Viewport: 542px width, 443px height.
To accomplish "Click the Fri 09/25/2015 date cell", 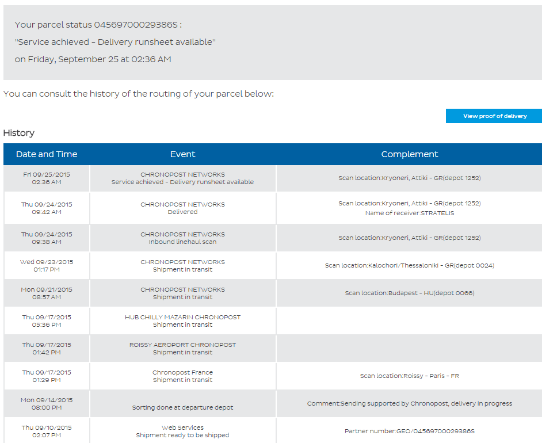I will pyautogui.click(x=47, y=178).
